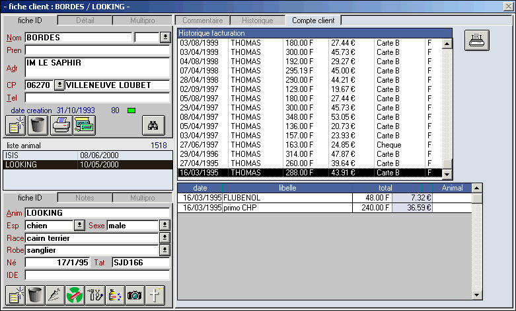
Task: Close the fiche client window
Action: [x=509, y=6]
